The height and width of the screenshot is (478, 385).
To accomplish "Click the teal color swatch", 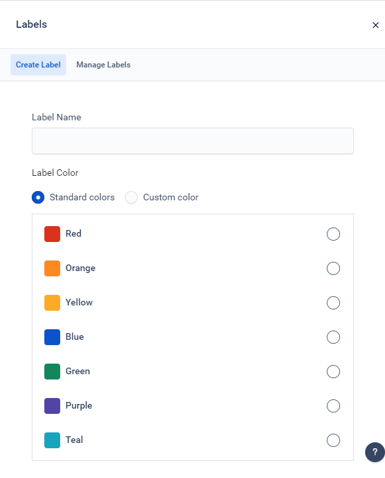I will 52,440.
